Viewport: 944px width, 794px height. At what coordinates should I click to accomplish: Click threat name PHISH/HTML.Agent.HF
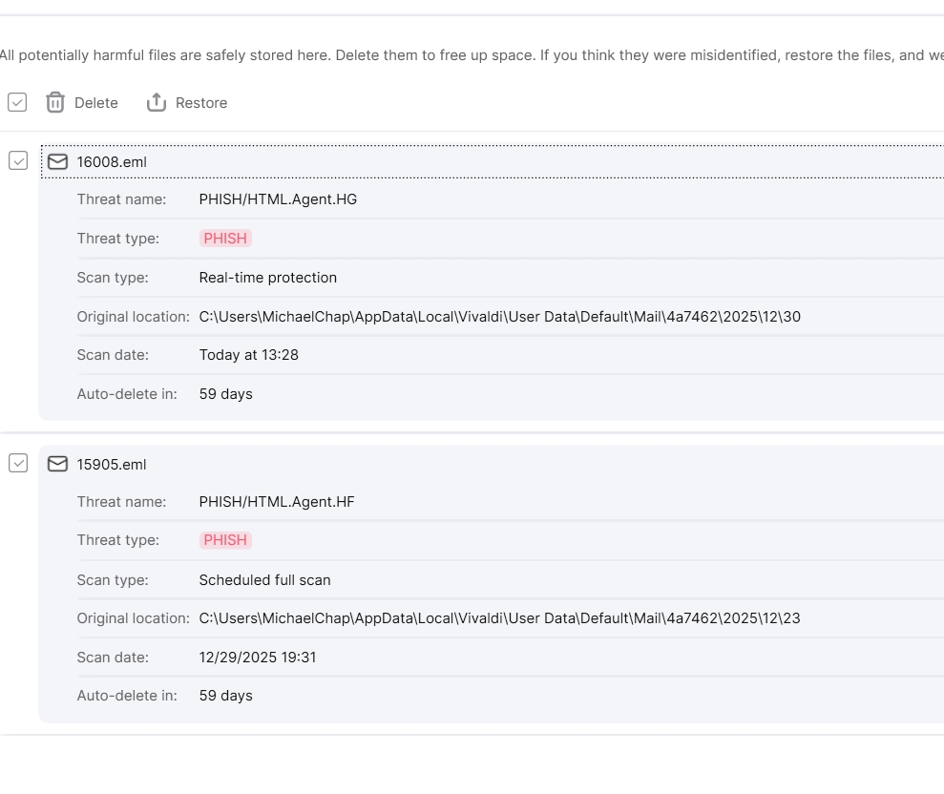(x=277, y=502)
